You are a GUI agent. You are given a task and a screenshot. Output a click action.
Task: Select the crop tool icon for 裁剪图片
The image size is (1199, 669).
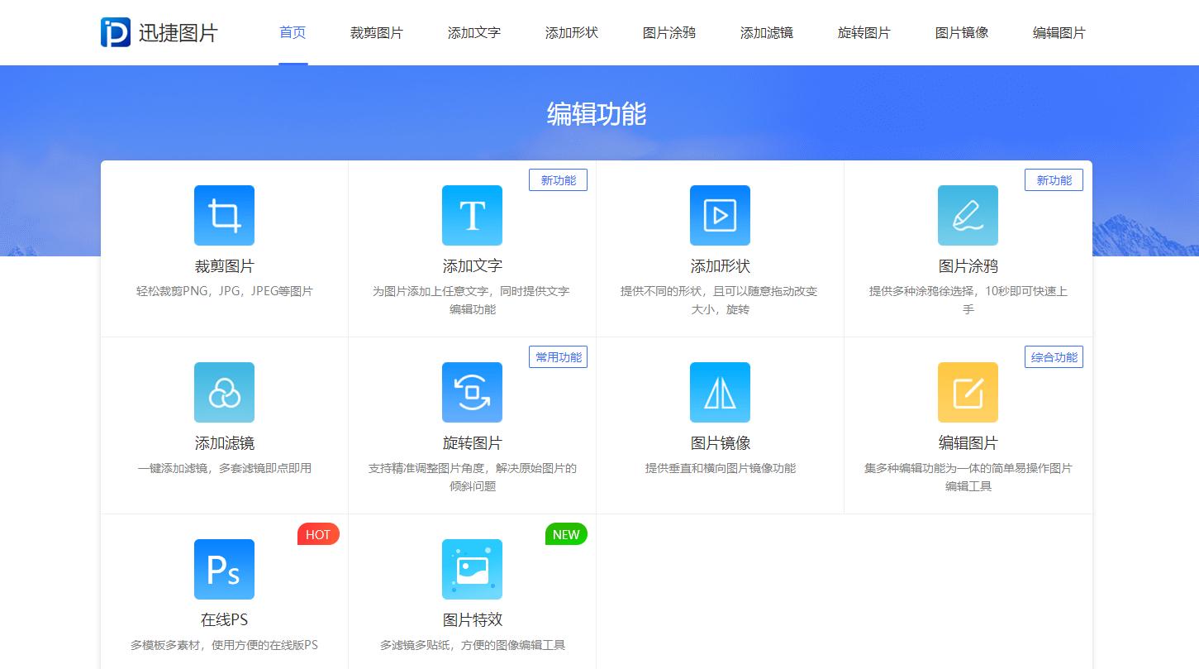tap(224, 215)
